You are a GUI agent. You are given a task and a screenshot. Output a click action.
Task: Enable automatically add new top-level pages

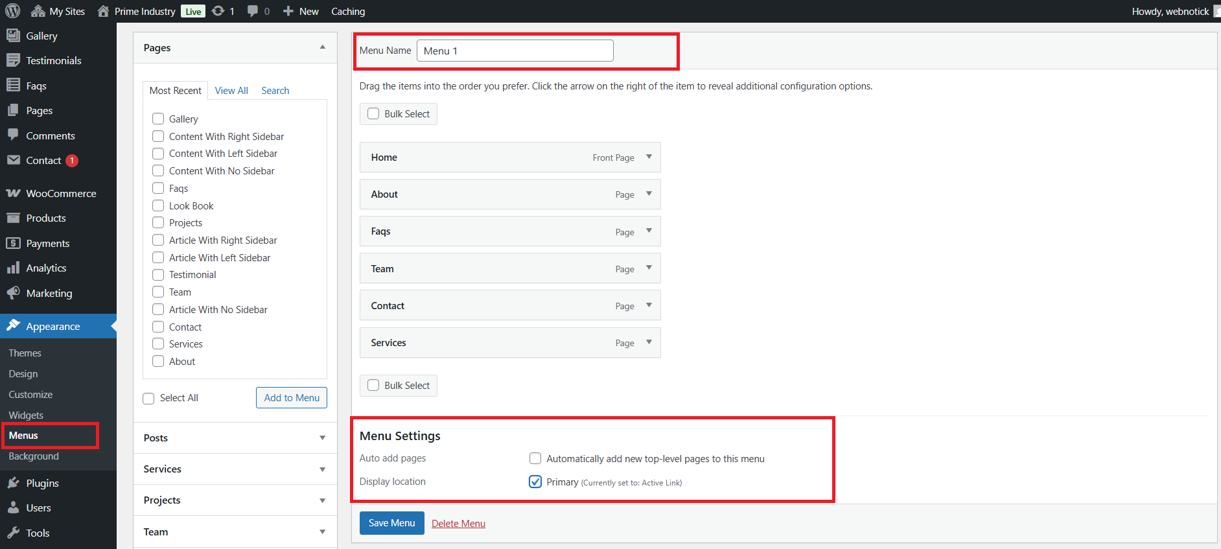(x=535, y=458)
